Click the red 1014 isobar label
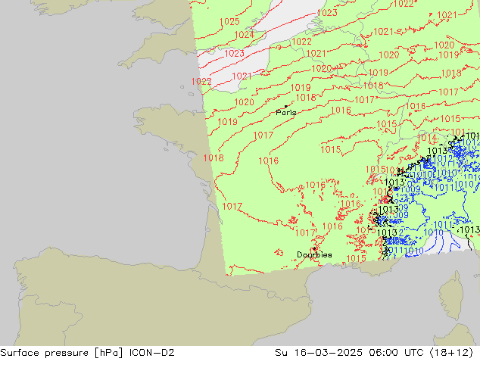The image size is (480, 371). click(x=427, y=138)
